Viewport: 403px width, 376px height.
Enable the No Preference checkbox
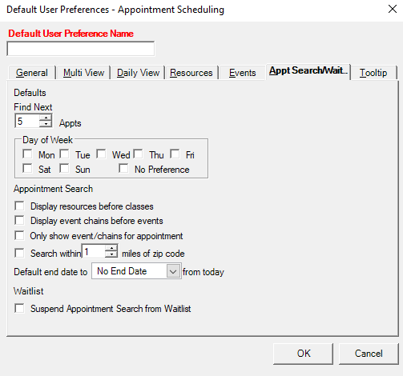(123, 169)
